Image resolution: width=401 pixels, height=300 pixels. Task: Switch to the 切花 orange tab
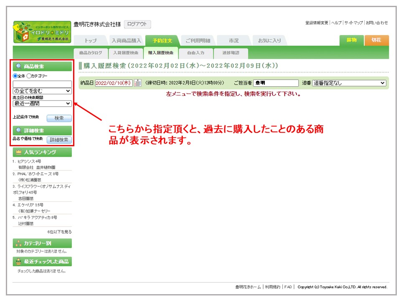click(x=376, y=40)
